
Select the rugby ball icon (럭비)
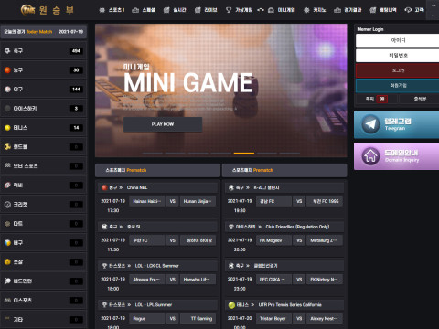[x=7, y=186]
